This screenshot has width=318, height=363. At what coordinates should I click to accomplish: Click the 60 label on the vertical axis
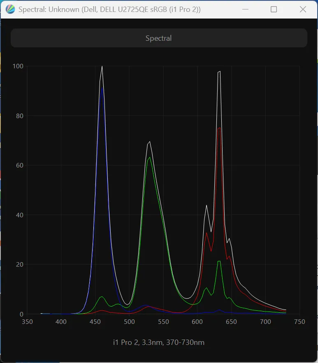tap(19, 165)
